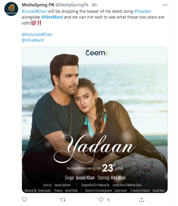178x206 pixels.
Task: Click the MediaSpring PK profile avatar
Action: click(11, 9)
